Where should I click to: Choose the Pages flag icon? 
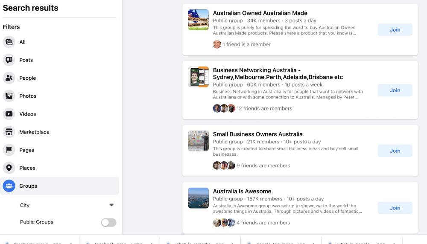tap(9, 150)
